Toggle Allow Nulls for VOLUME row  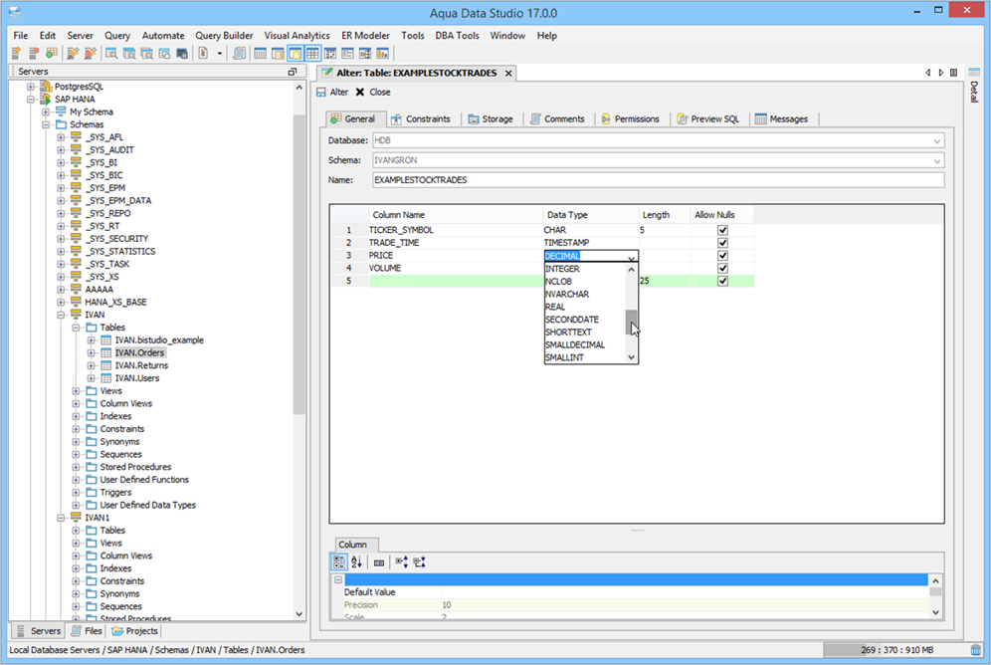(722, 268)
